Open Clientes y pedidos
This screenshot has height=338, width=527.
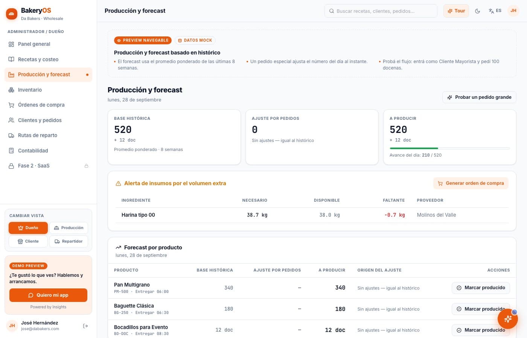[48, 120]
